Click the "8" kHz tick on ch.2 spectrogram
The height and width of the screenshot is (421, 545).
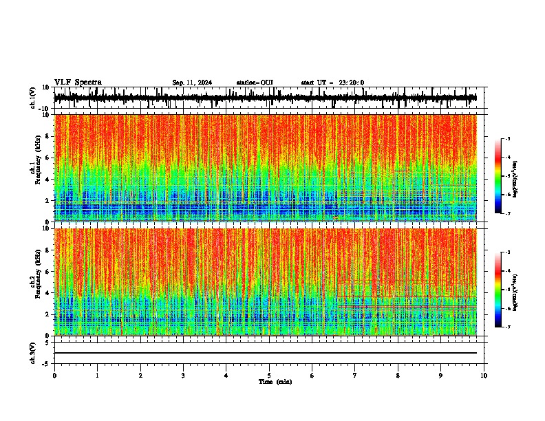click(47, 250)
